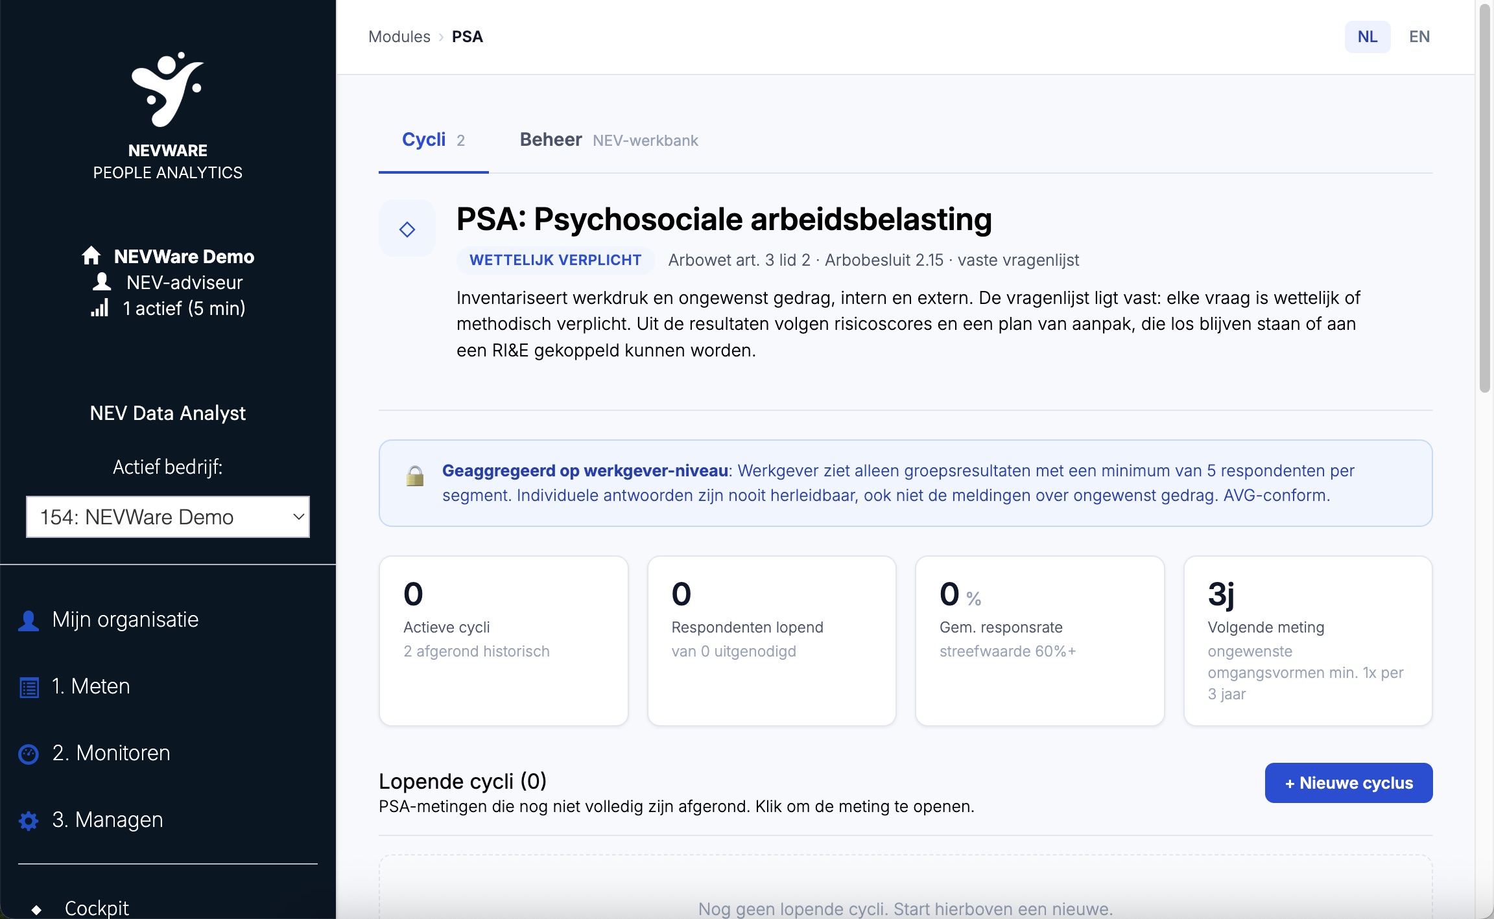Screen dimensions: 1494x919
Task: Click the WETTELIJK VERPLICHT badge
Action: (x=556, y=260)
